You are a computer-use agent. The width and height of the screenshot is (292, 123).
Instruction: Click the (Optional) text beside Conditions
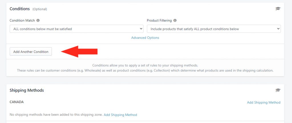click(40, 9)
